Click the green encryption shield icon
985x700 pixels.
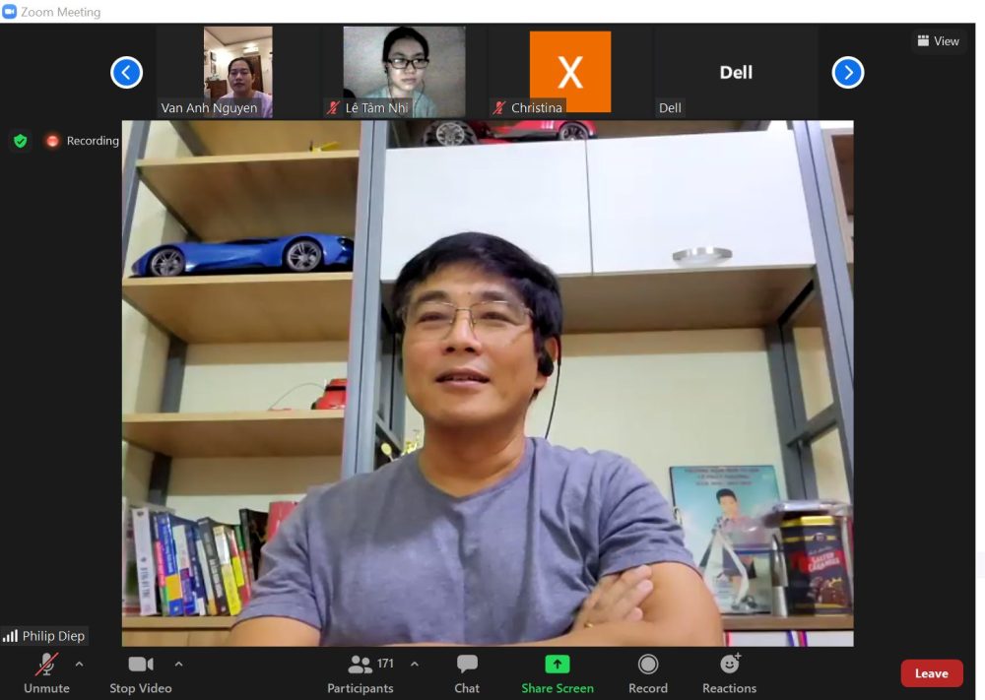[x=21, y=141]
